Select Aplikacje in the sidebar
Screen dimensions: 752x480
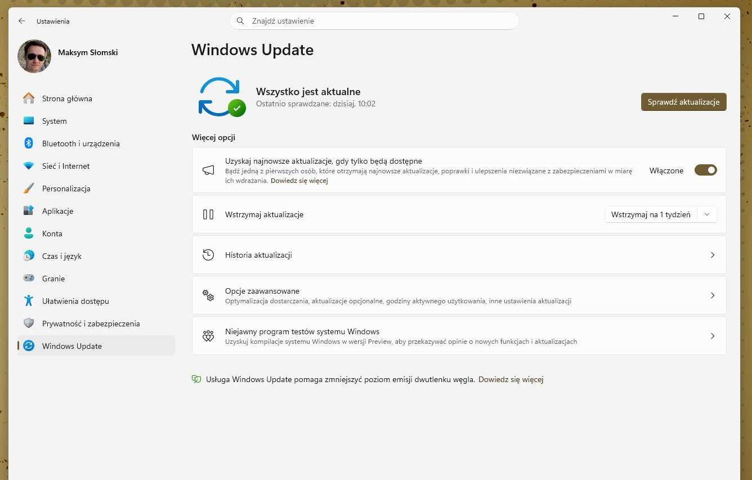coord(96,211)
